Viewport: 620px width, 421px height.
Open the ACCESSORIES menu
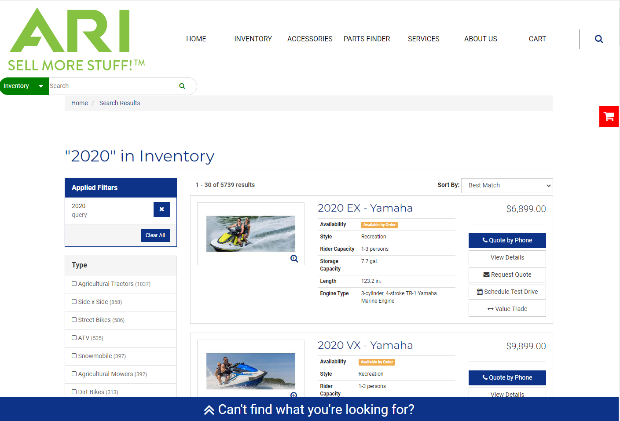tap(310, 39)
